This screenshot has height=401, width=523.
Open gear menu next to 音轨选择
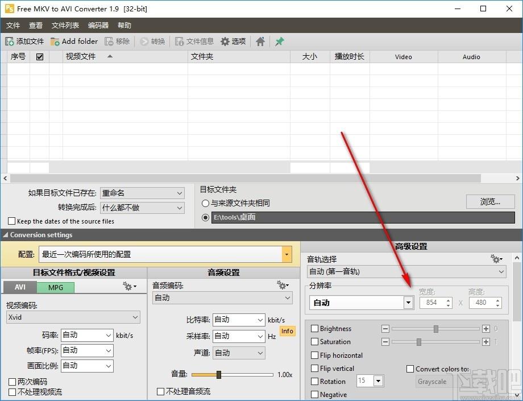click(496, 259)
